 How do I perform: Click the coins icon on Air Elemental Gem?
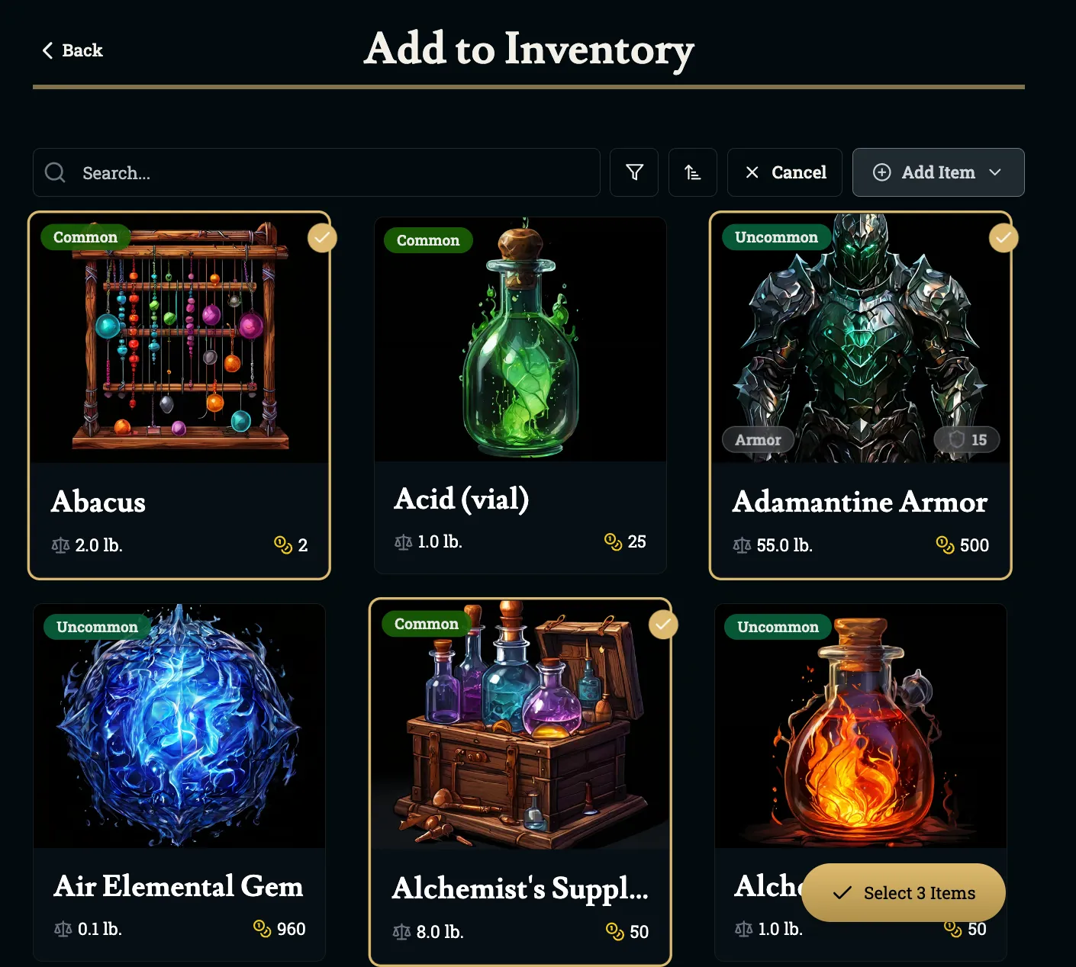[262, 928]
